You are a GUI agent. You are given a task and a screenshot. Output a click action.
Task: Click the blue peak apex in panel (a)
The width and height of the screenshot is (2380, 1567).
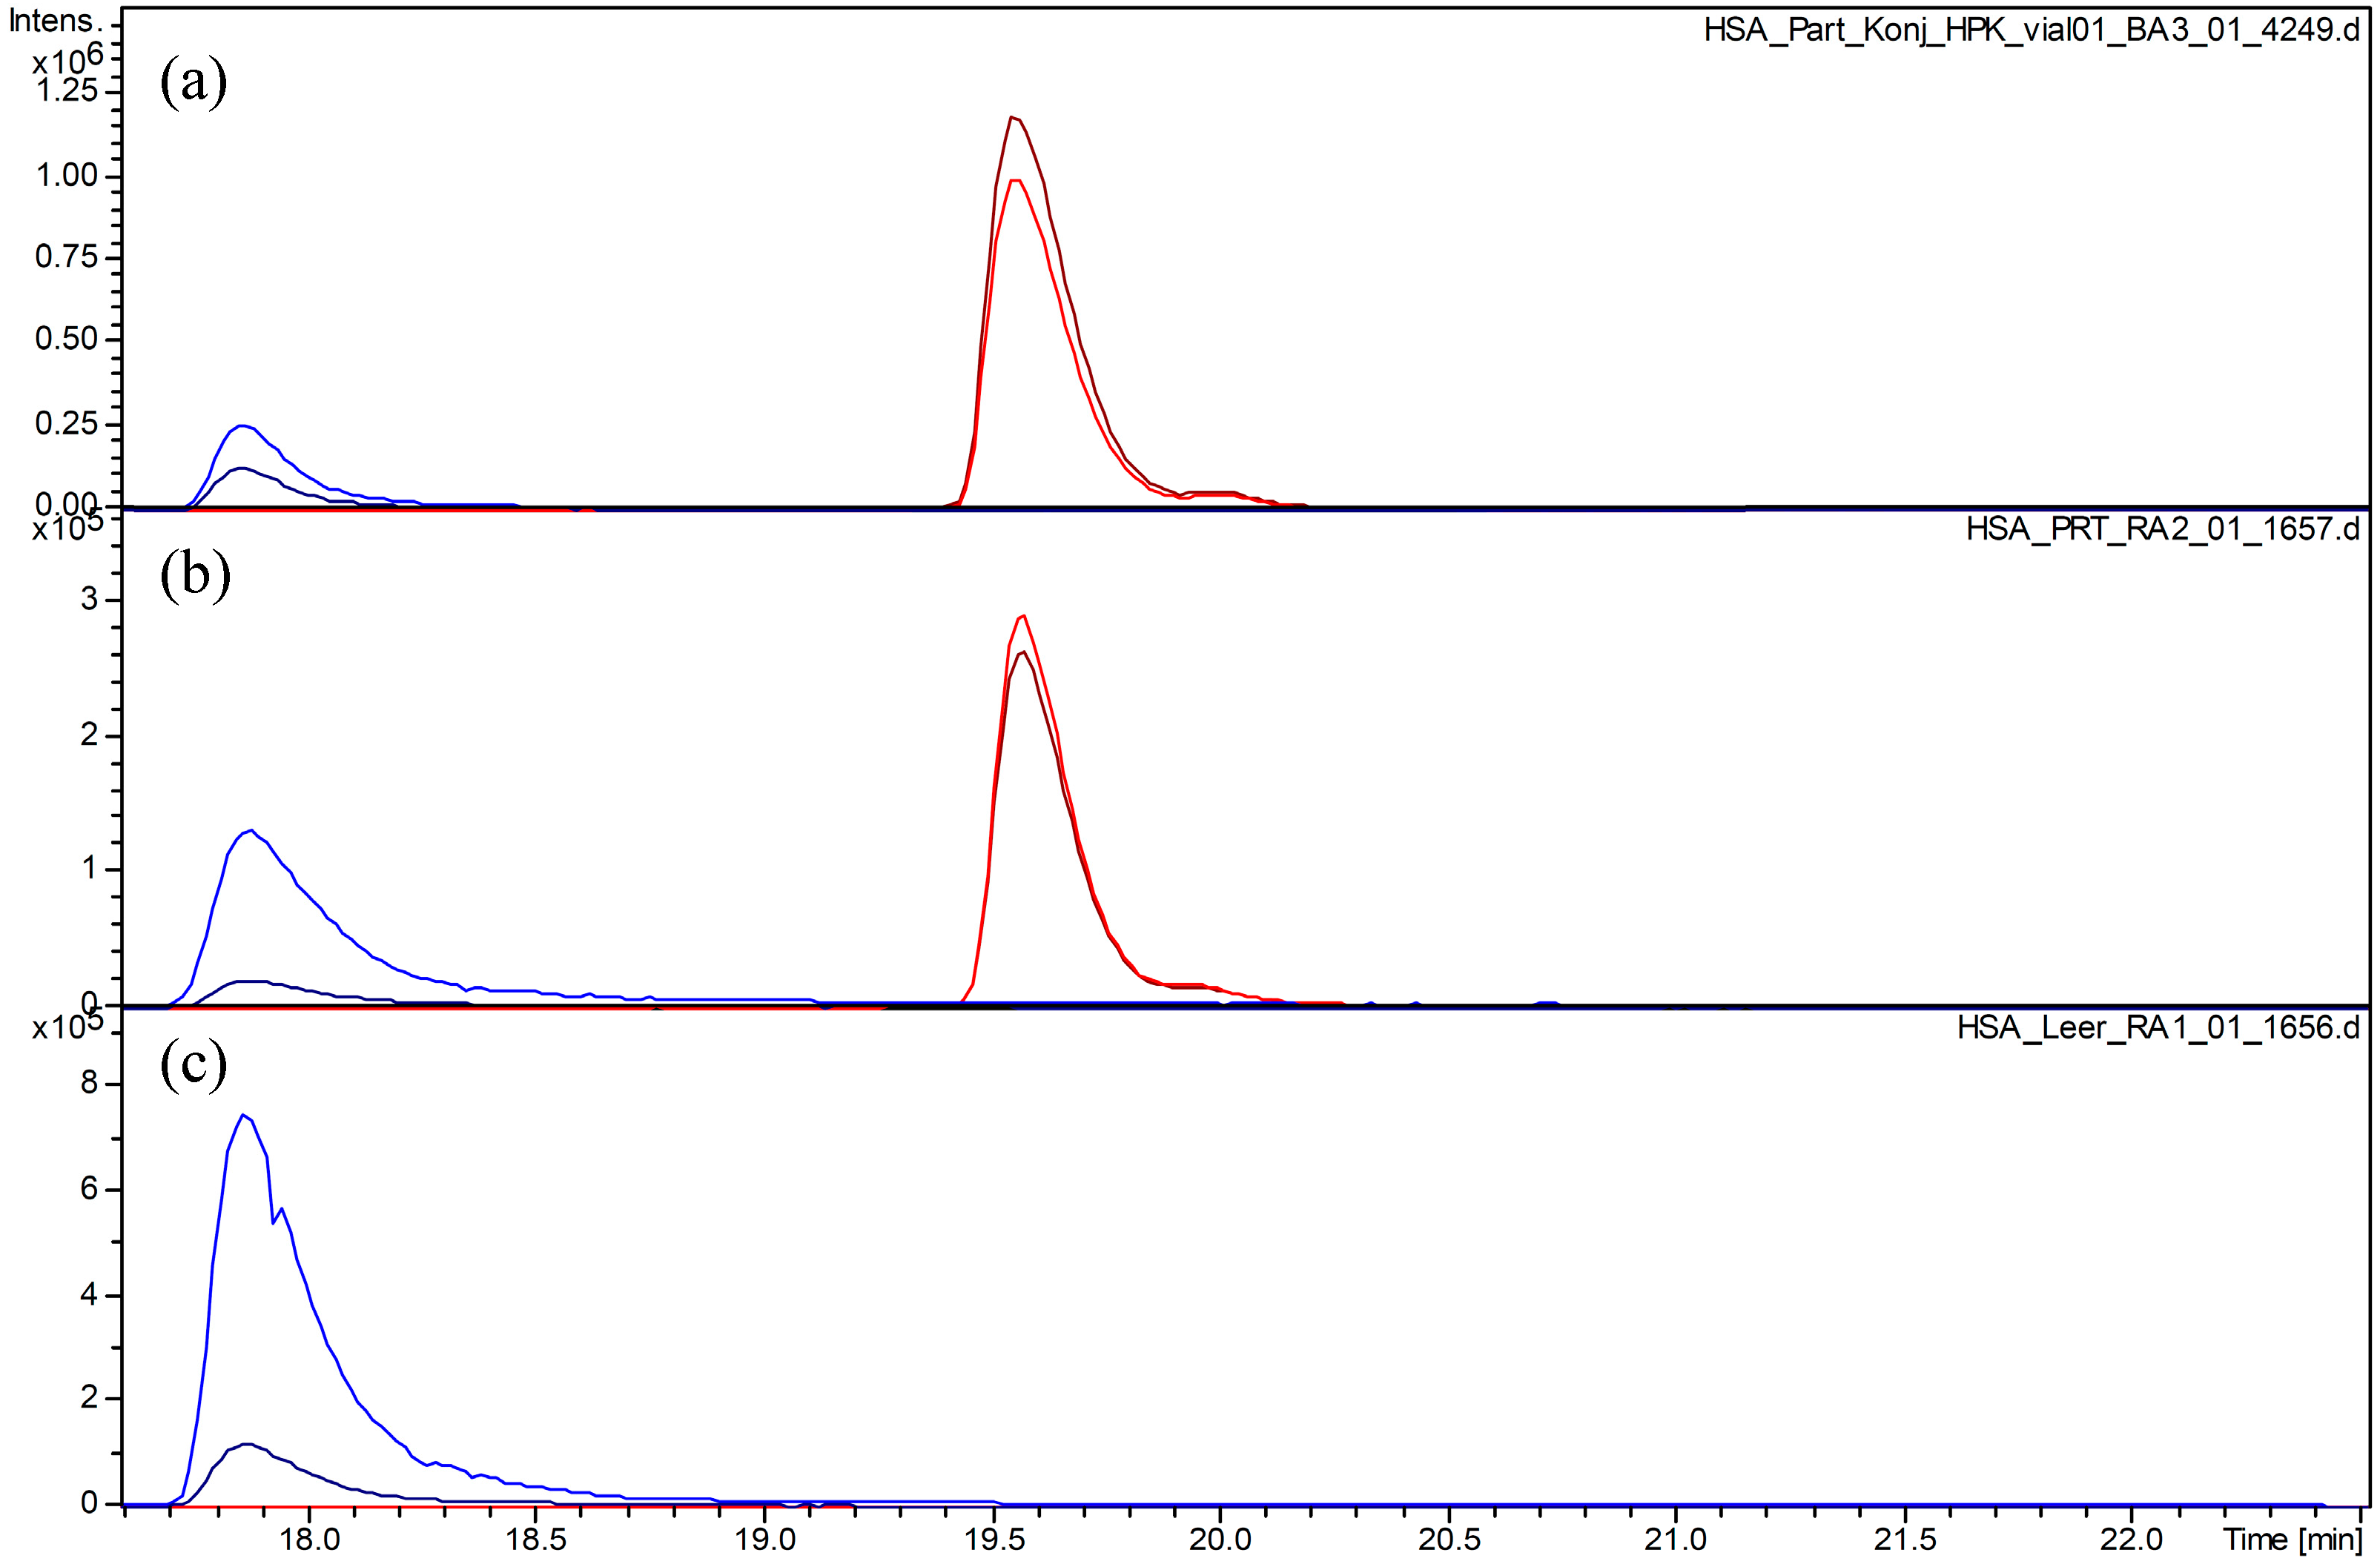pos(243,425)
